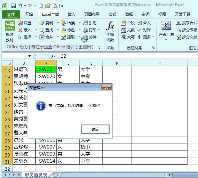Go to the 公式 tab
Viewport: 198px width, 178px height.
pos(112,14)
